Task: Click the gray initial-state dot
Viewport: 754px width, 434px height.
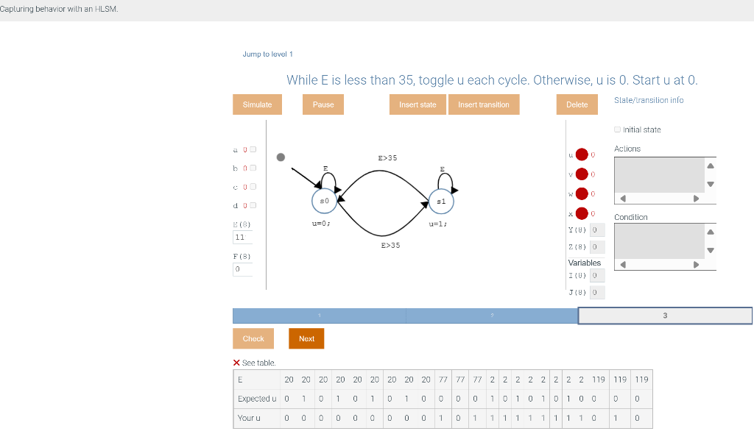Action: tap(281, 156)
